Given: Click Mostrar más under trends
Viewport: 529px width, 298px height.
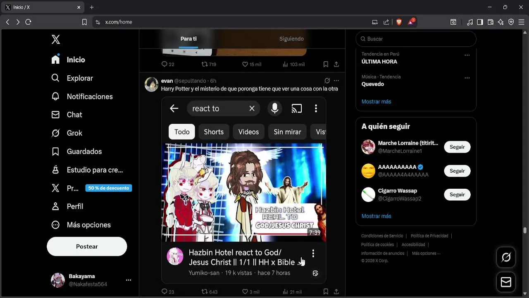Looking at the screenshot, I should (x=376, y=101).
